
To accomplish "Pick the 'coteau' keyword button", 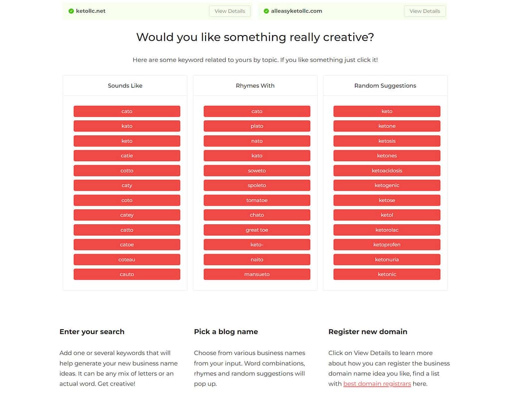I will click(127, 260).
